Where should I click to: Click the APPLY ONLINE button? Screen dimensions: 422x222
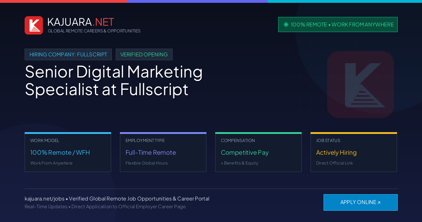pos(360,202)
